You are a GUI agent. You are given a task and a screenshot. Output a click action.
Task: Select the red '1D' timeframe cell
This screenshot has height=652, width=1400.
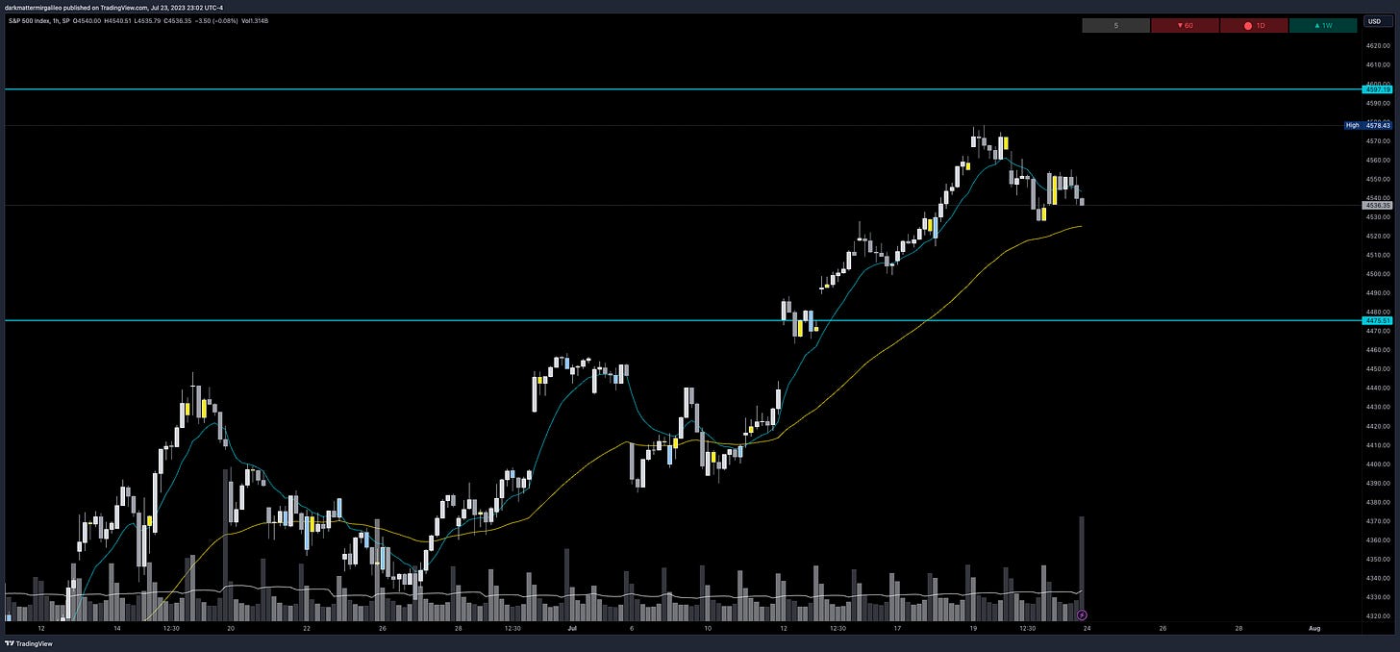coord(1254,25)
